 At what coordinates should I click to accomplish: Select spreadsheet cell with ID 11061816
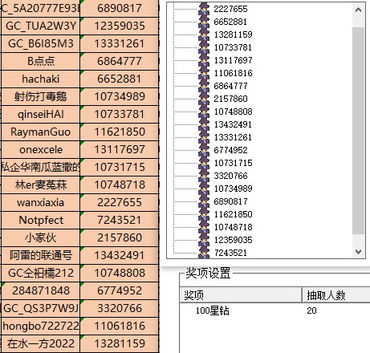coord(120,326)
